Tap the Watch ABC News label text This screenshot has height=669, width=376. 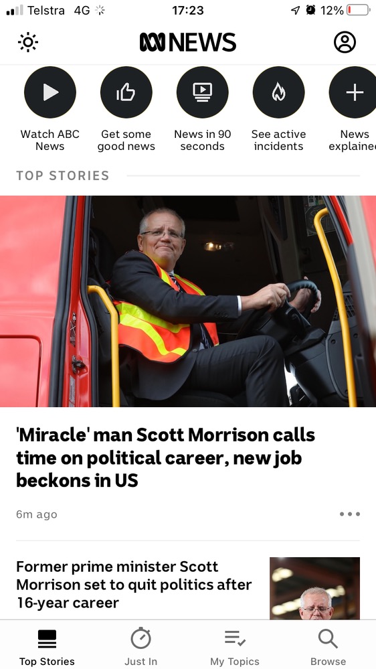[x=50, y=140]
